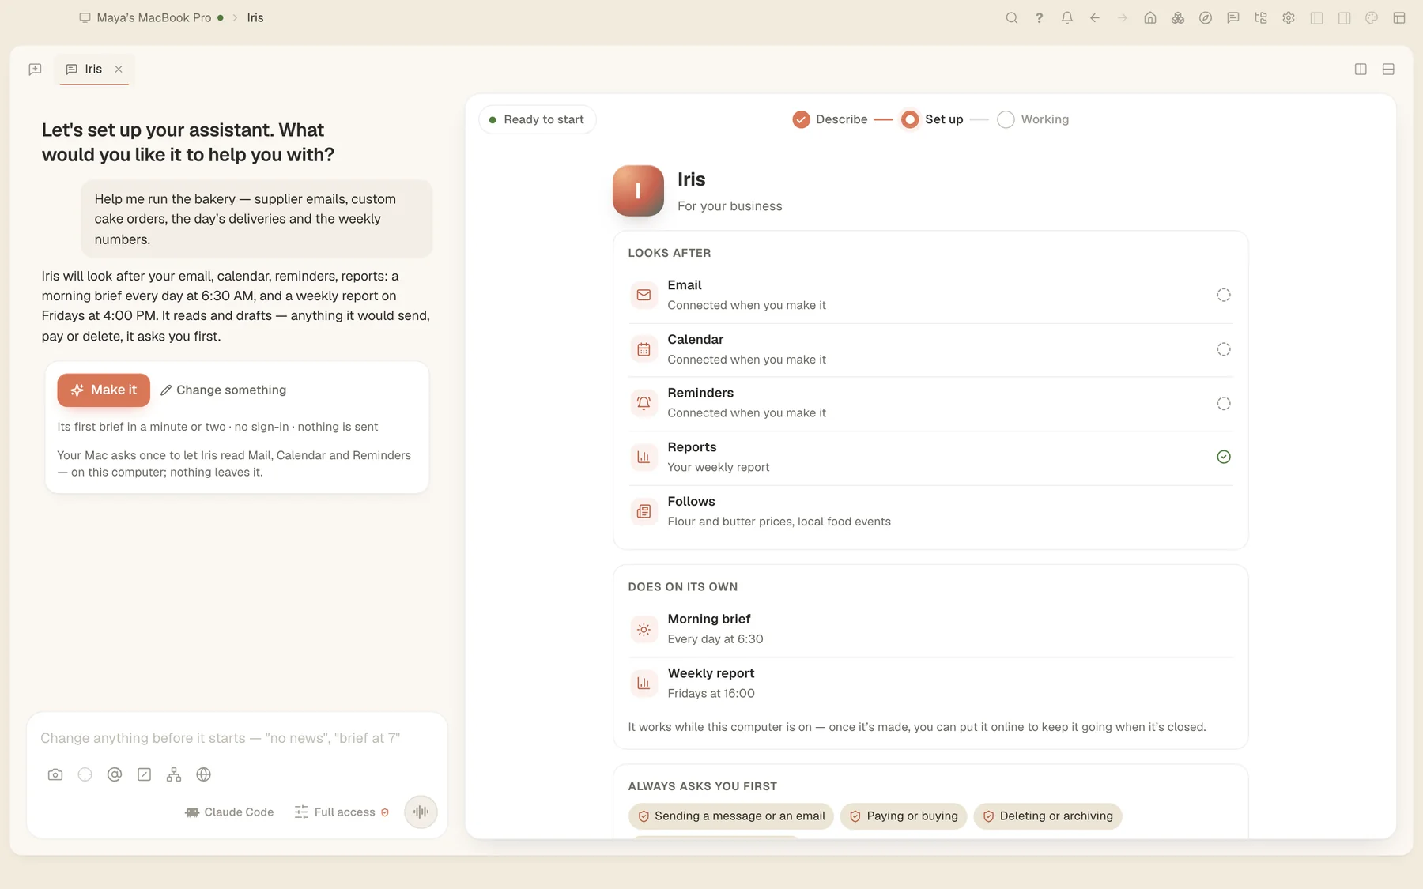1423x889 pixels.
Task: Attach a screenshot with the camera icon
Action: (x=55, y=774)
